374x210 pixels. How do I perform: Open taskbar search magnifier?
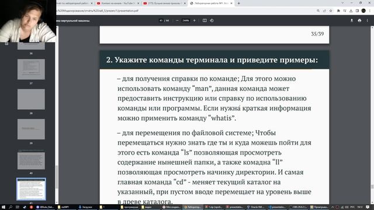click(11, 207)
